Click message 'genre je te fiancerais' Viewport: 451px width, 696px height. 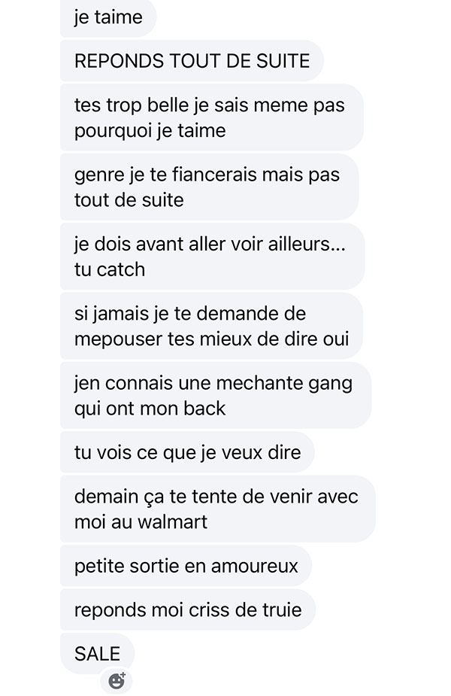click(x=209, y=187)
